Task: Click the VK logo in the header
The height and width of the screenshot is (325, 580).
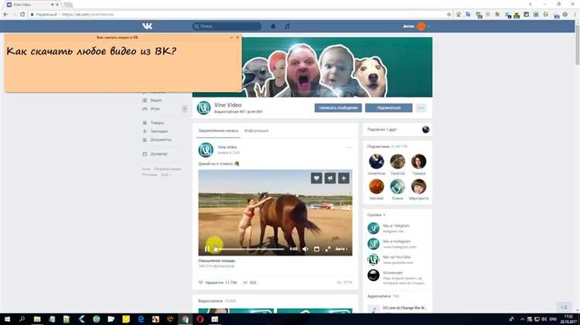Action: pyautogui.click(x=147, y=26)
